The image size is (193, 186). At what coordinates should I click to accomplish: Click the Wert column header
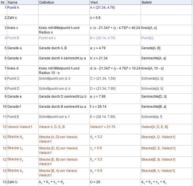tap(115, 2)
